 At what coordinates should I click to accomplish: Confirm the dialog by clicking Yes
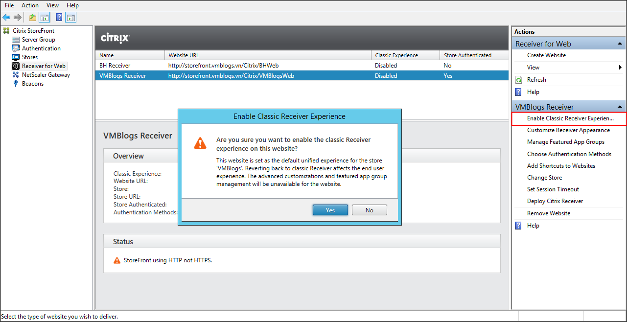point(330,210)
